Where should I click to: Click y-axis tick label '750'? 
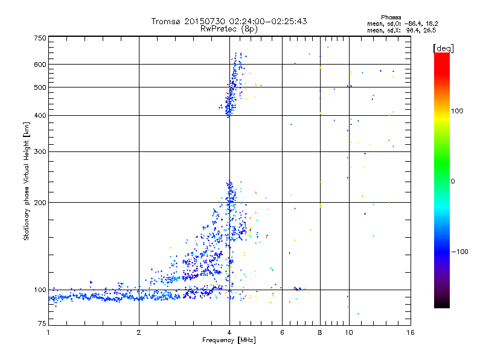coord(40,38)
